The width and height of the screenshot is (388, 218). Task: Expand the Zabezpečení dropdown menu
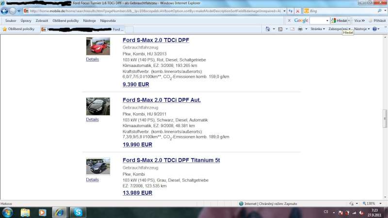tap(339, 29)
